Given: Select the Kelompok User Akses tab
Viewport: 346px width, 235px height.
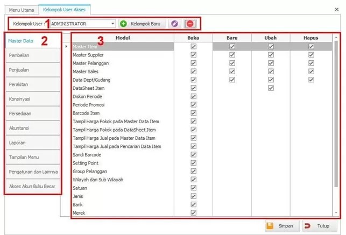Looking at the screenshot, I should pos(65,10).
